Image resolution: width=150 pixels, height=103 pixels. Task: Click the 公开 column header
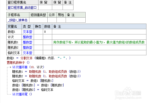tap(52, 15)
